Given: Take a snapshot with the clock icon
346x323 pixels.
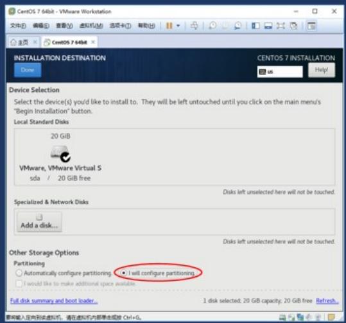Looking at the screenshot, I should (212, 26).
